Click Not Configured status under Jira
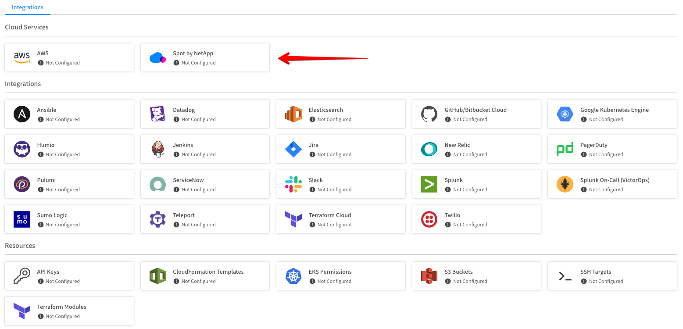The height and width of the screenshot is (329, 683). coord(334,154)
